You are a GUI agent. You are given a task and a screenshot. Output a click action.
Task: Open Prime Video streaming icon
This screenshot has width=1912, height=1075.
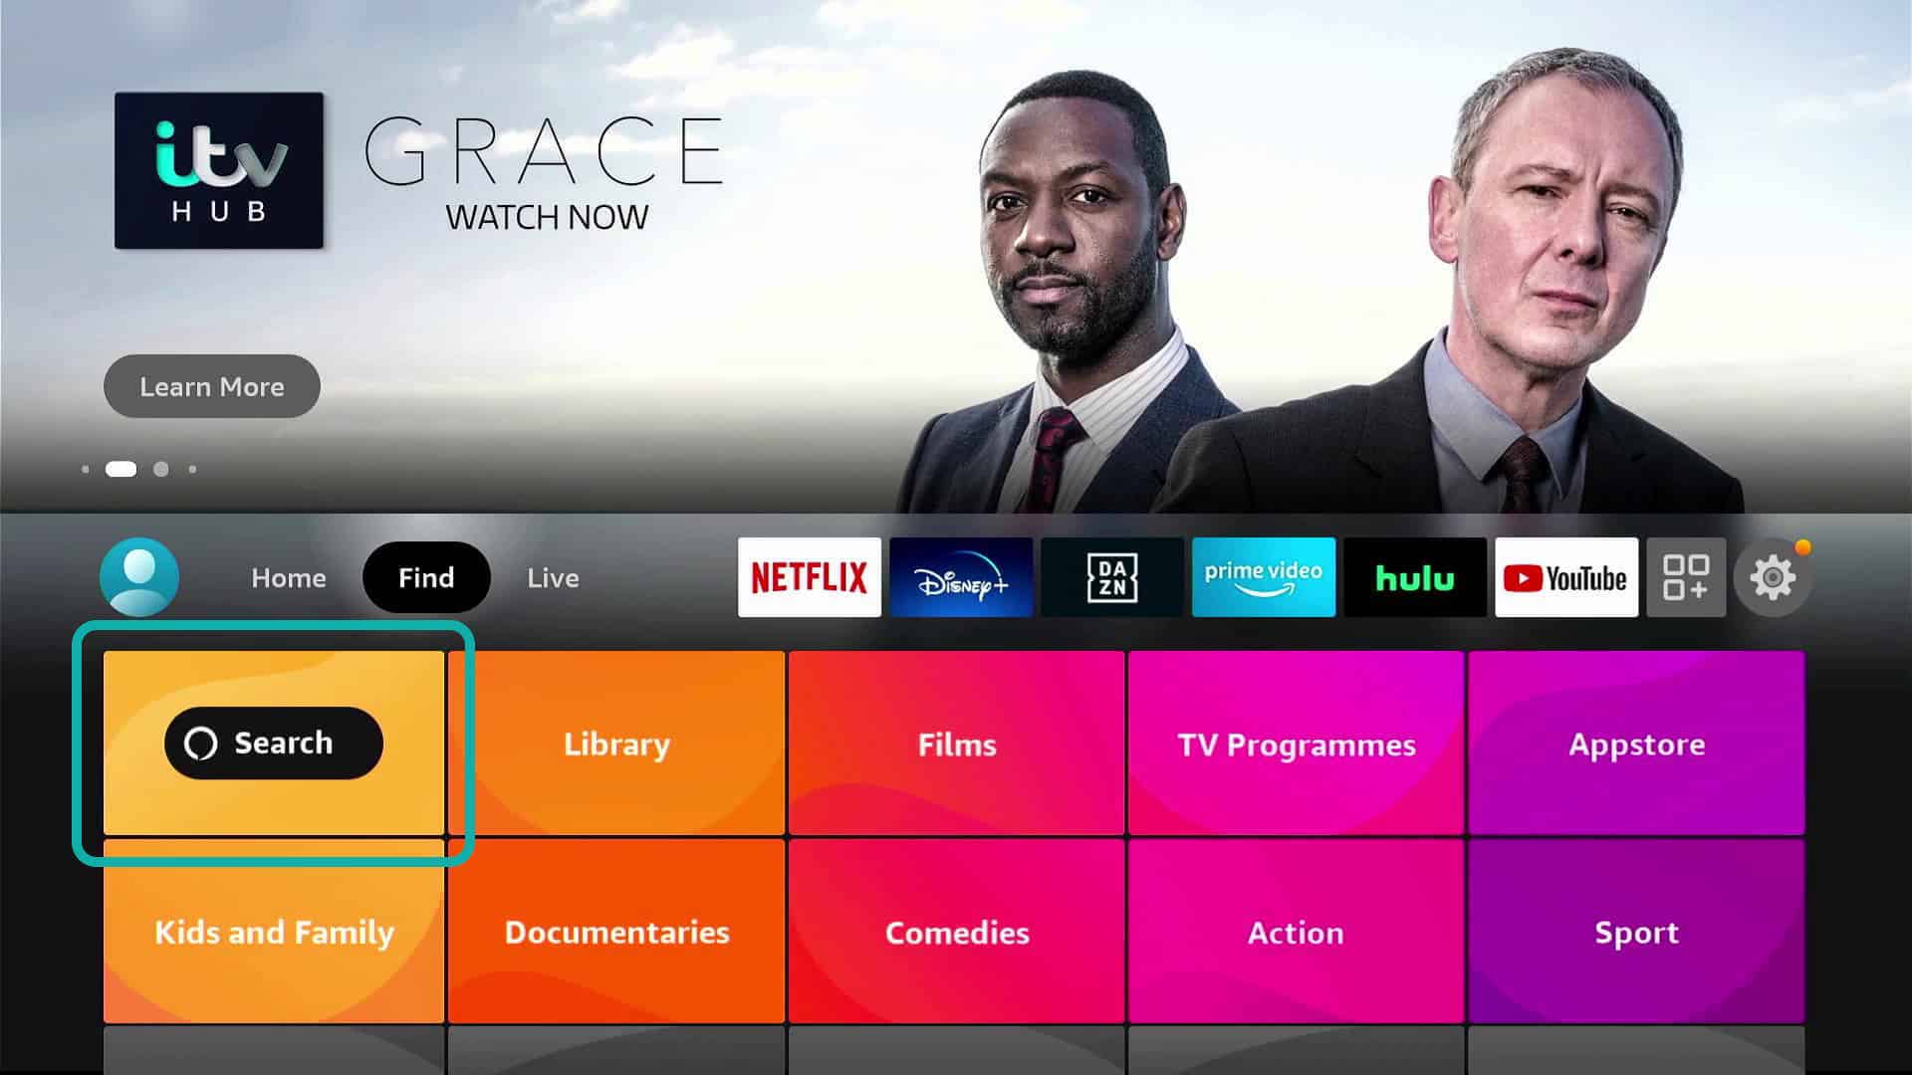coord(1261,577)
